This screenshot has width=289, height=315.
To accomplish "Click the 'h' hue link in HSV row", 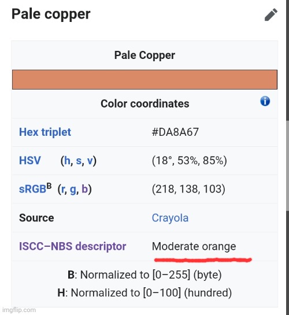I will click(67, 161).
